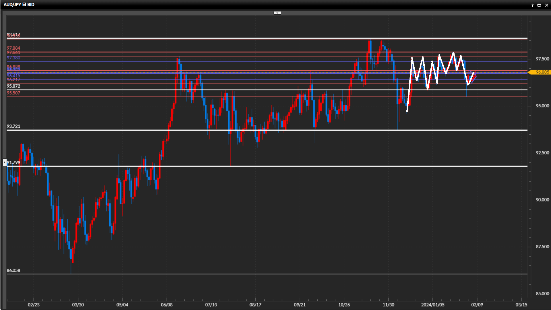Select the red 97.884 horizontal line
This screenshot has height=310, width=551.
pos(230,52)
